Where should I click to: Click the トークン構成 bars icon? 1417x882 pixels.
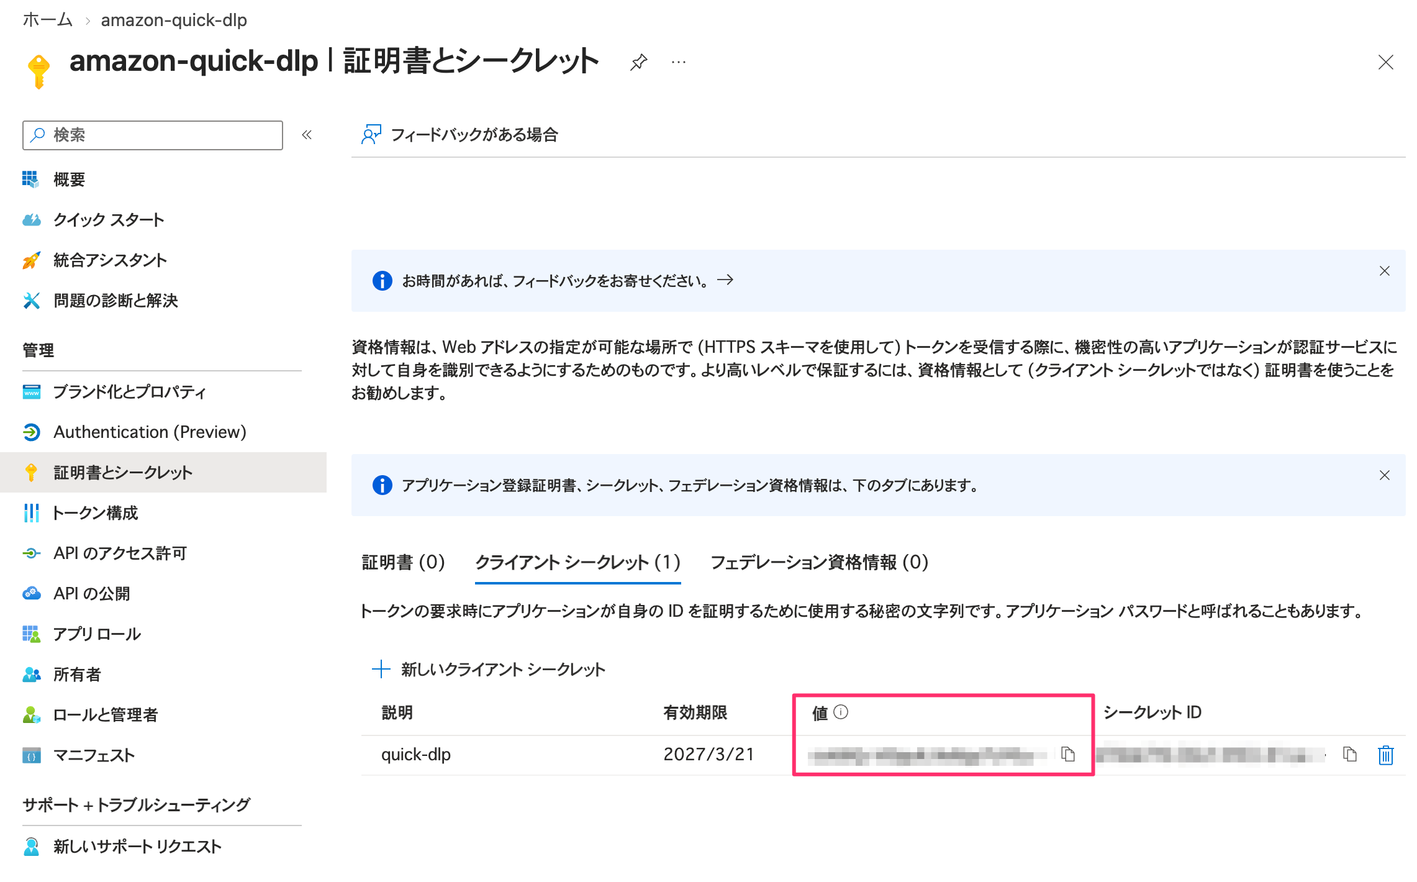[x=31, y=513]
